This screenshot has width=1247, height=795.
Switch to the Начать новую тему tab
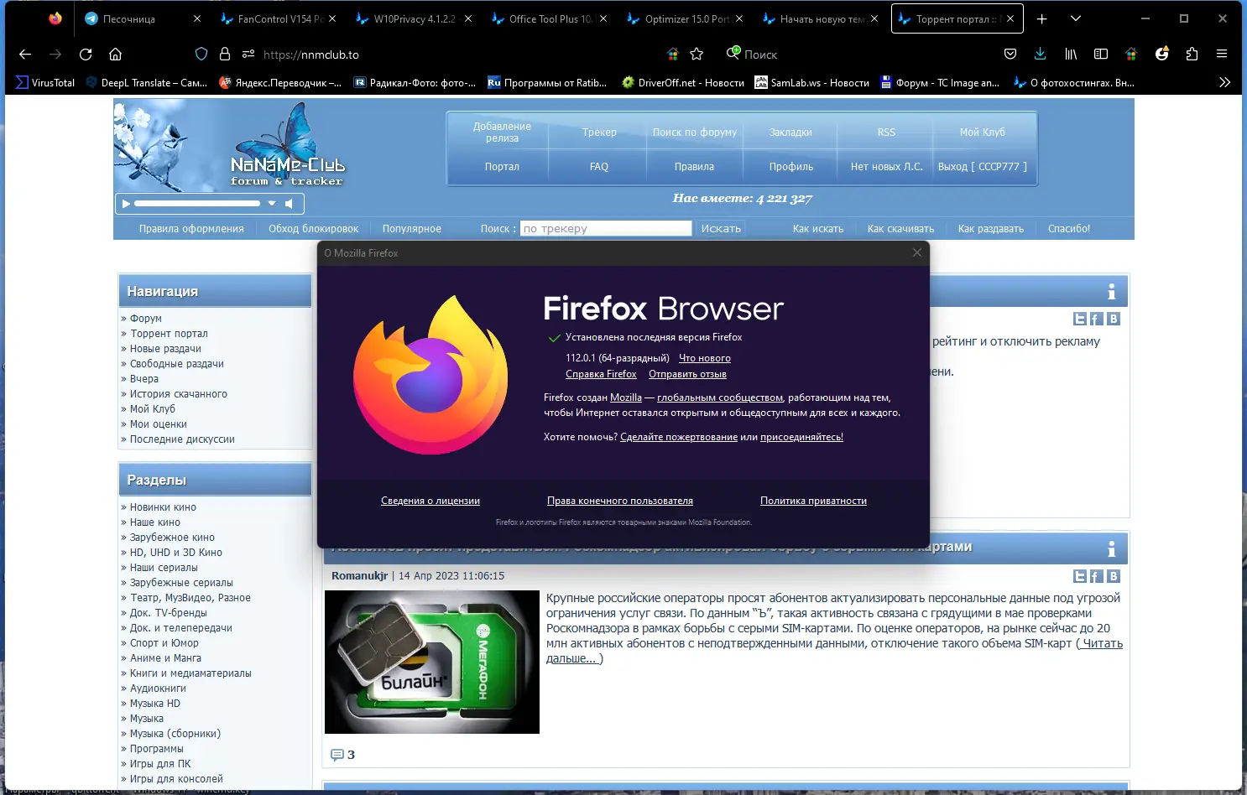[x=820, y=18]
